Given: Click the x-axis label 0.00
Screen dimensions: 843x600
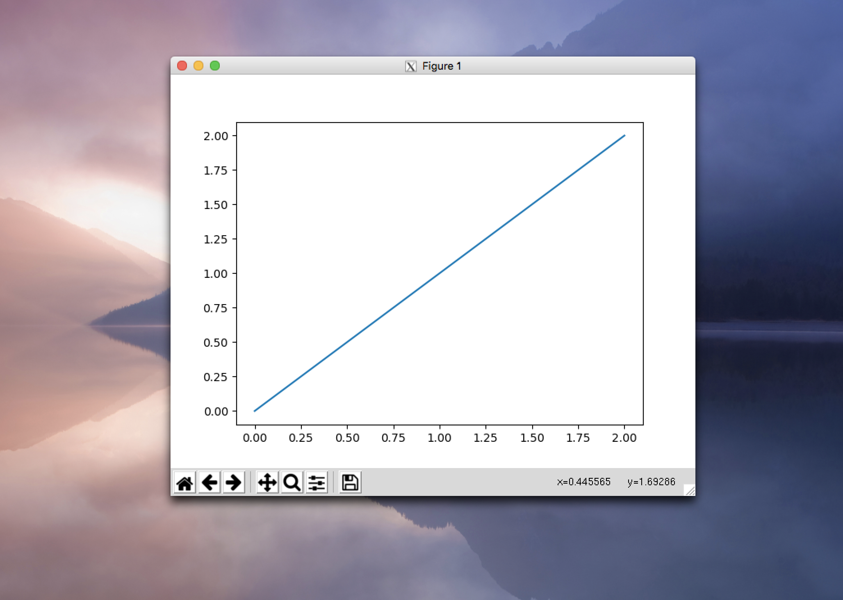Looking at the screenshot, I should [x=255, y=438].
